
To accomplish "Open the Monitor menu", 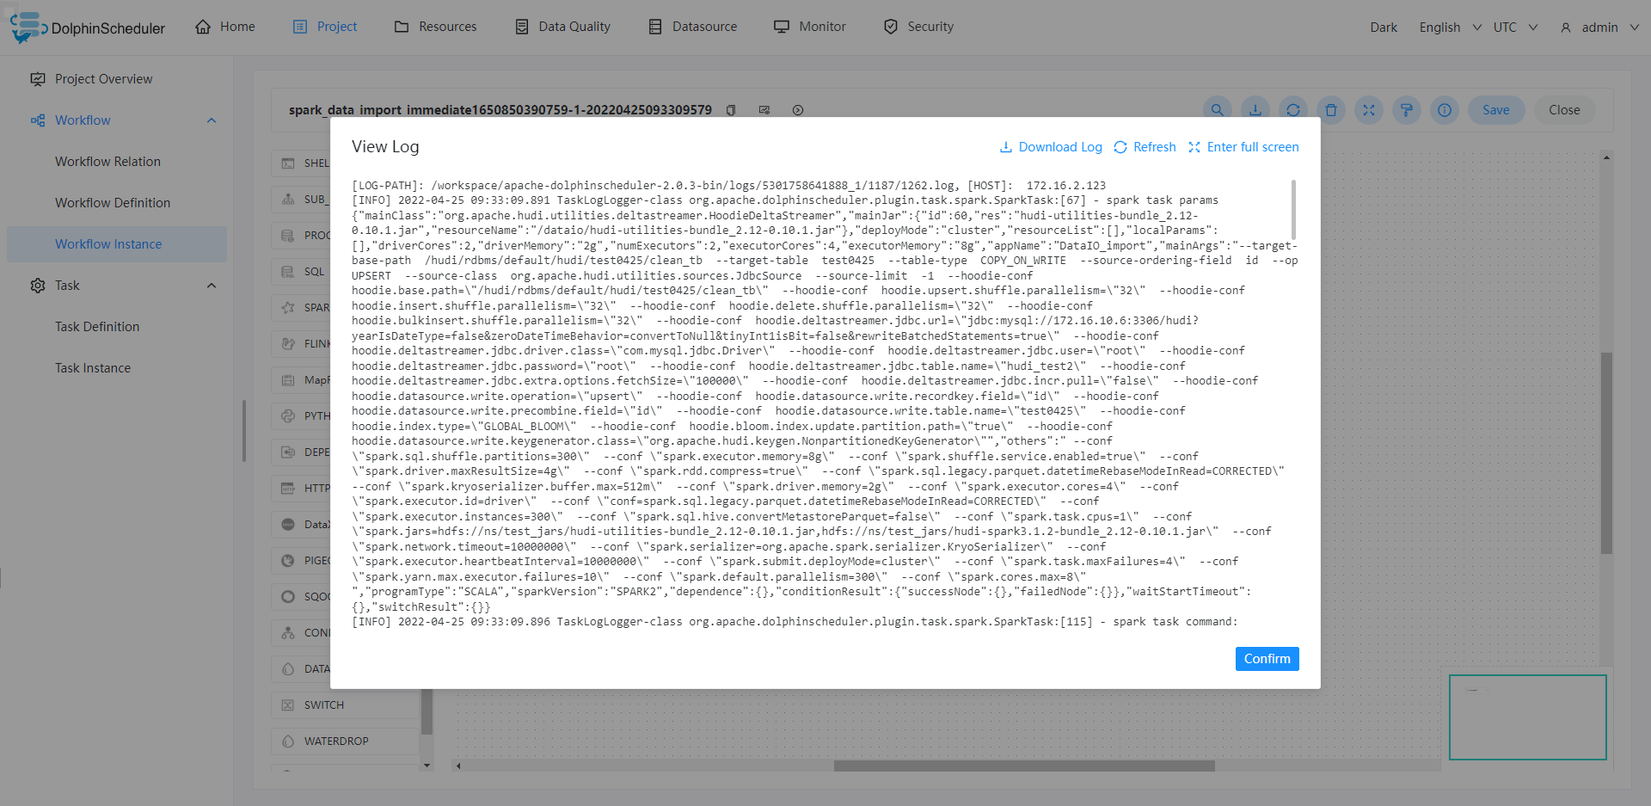I will point(810,27).
